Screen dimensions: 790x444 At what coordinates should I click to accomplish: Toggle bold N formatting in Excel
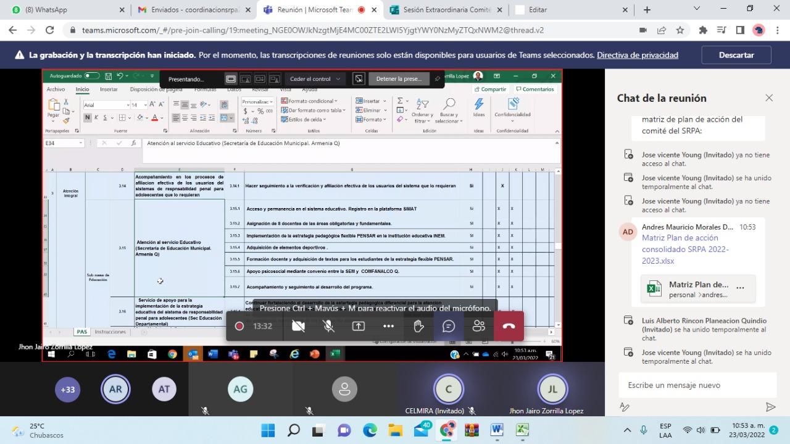pyautogui.click(x=88, y=117)
